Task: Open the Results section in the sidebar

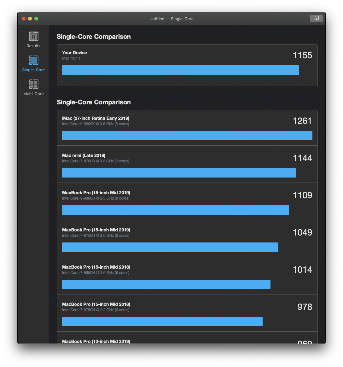Action: point(33,39)
